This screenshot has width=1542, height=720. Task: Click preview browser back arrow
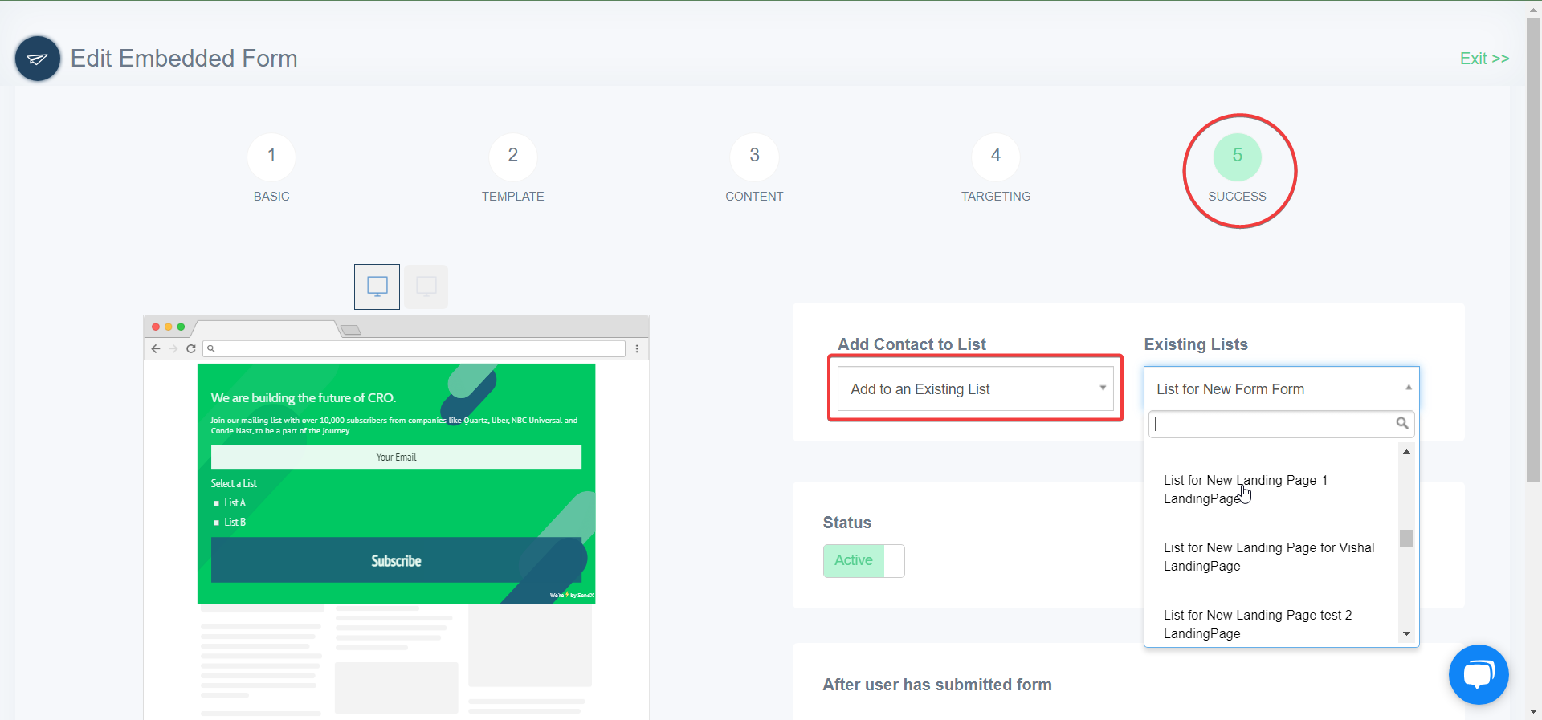tap(156, 348)
